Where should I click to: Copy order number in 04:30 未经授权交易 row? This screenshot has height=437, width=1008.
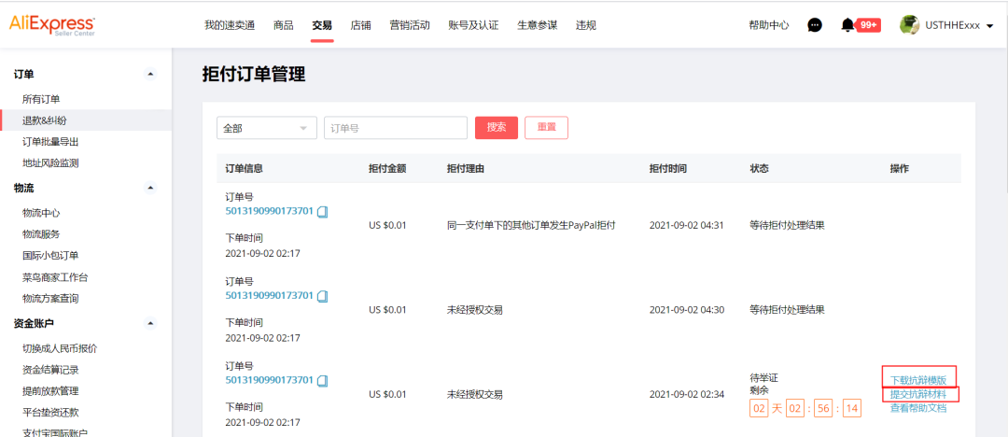323,296
